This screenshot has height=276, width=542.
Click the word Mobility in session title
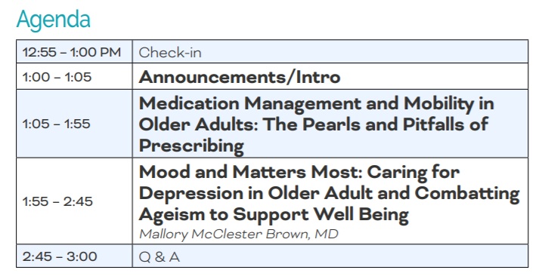point(438,104)
